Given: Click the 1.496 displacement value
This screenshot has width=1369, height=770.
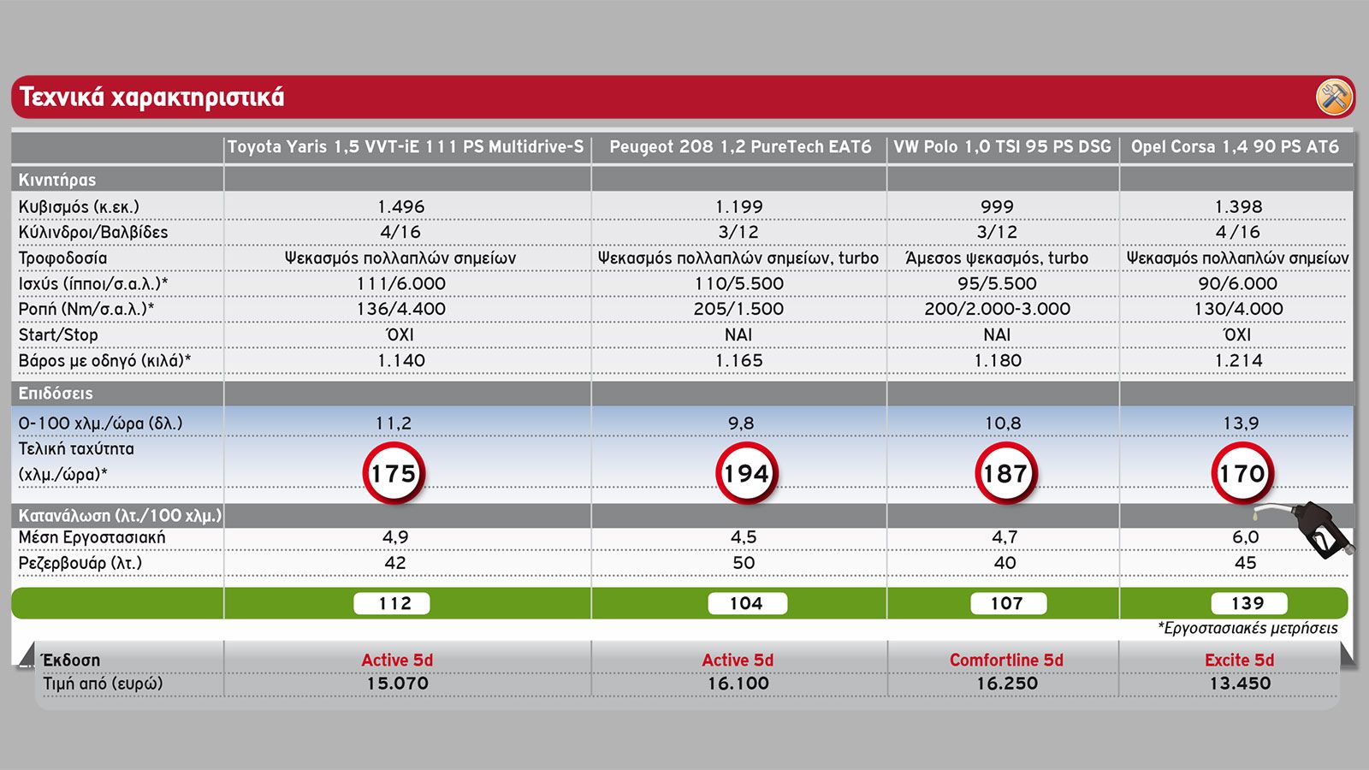Looking at the screenshot, I should click(401, 207).
